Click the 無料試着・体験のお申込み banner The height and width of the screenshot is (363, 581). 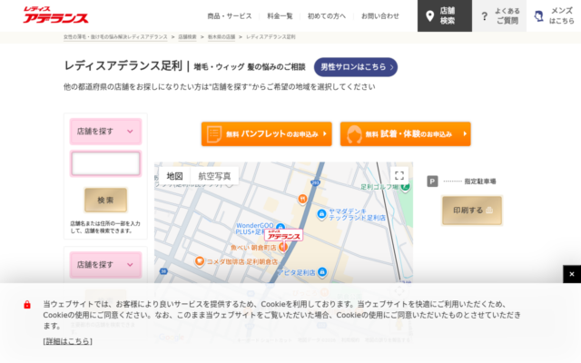[406, 133]
